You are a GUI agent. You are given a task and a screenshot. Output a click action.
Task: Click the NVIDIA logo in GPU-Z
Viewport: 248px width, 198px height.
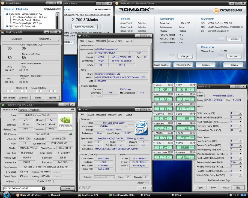(x=65, y=122)
